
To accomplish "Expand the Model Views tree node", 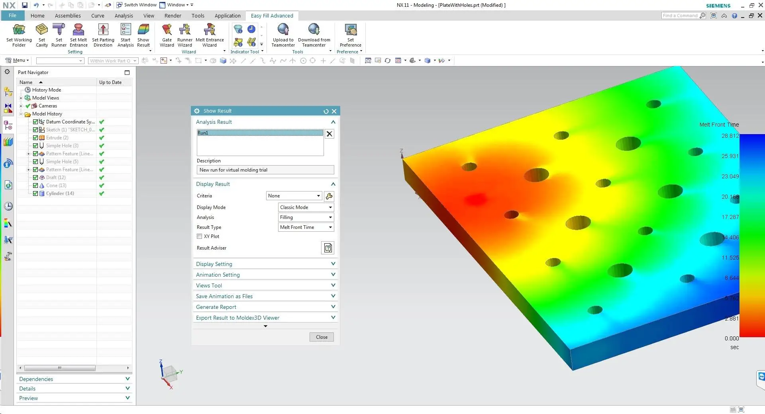I will coord(21,98).
